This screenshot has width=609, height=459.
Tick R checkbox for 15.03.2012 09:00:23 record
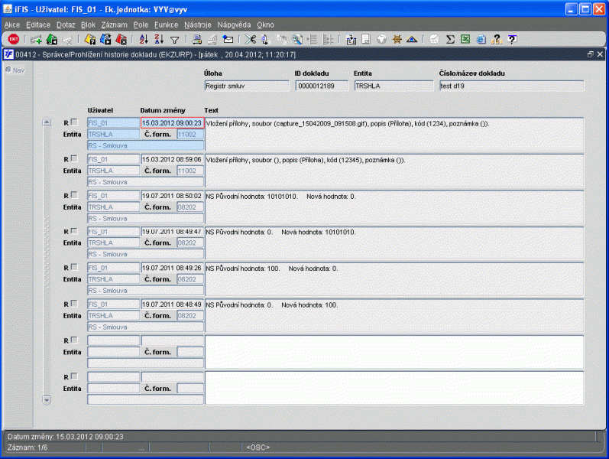pos(74,122)
